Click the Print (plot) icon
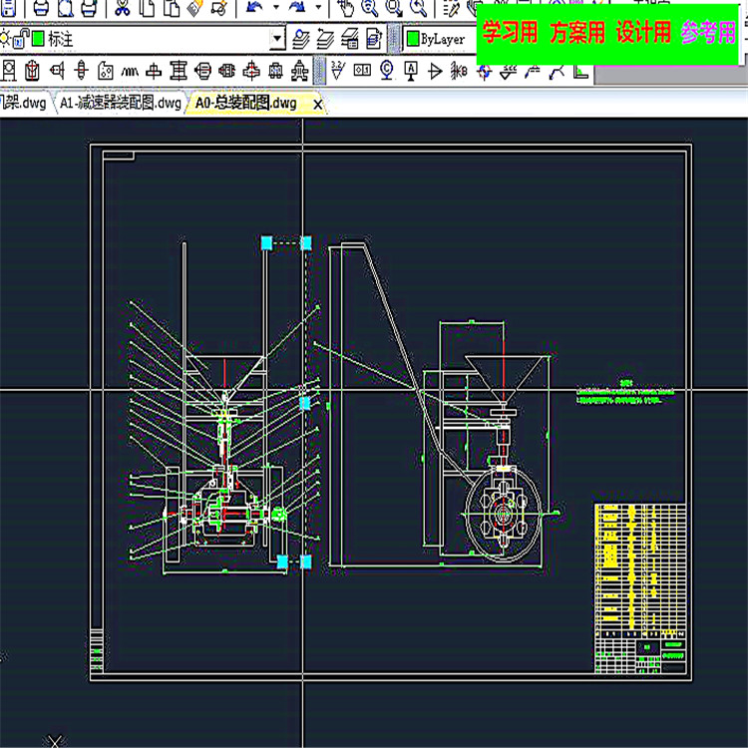Image resolution: width=748 pixels, height=748 pixels. tap(41, 8)
